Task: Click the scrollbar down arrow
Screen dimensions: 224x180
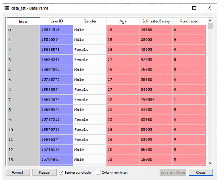Action: [210, 163]
